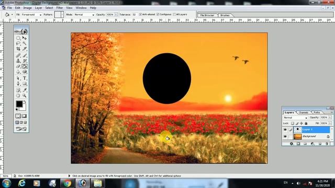This screenshot has height=188, width=335.
Task: Select the Magic Wand tool
Action: point(25,43)
